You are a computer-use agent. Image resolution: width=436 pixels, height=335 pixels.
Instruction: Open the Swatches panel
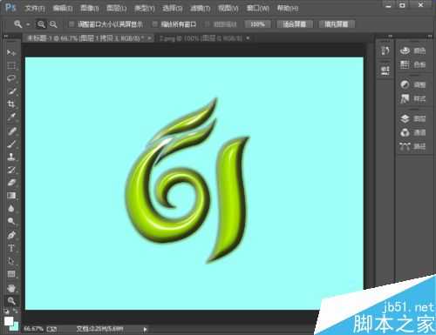[x=412, y=64]
